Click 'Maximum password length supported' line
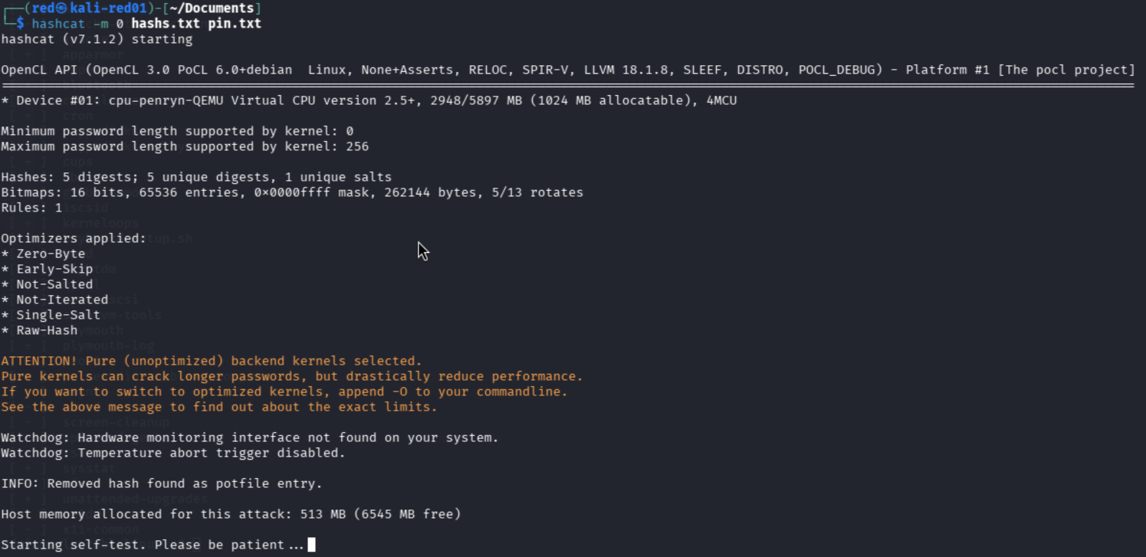The width and height of the screenshot is (1146, 557). pyautogui.click(x=185, y=146)
